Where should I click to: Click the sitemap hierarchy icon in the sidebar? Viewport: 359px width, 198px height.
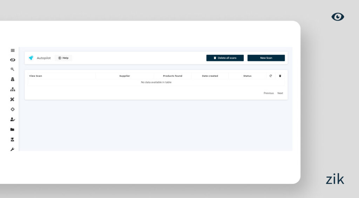point(13,90)
